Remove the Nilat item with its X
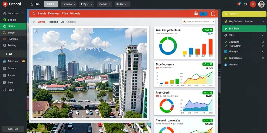 click(x=263, y=35)
